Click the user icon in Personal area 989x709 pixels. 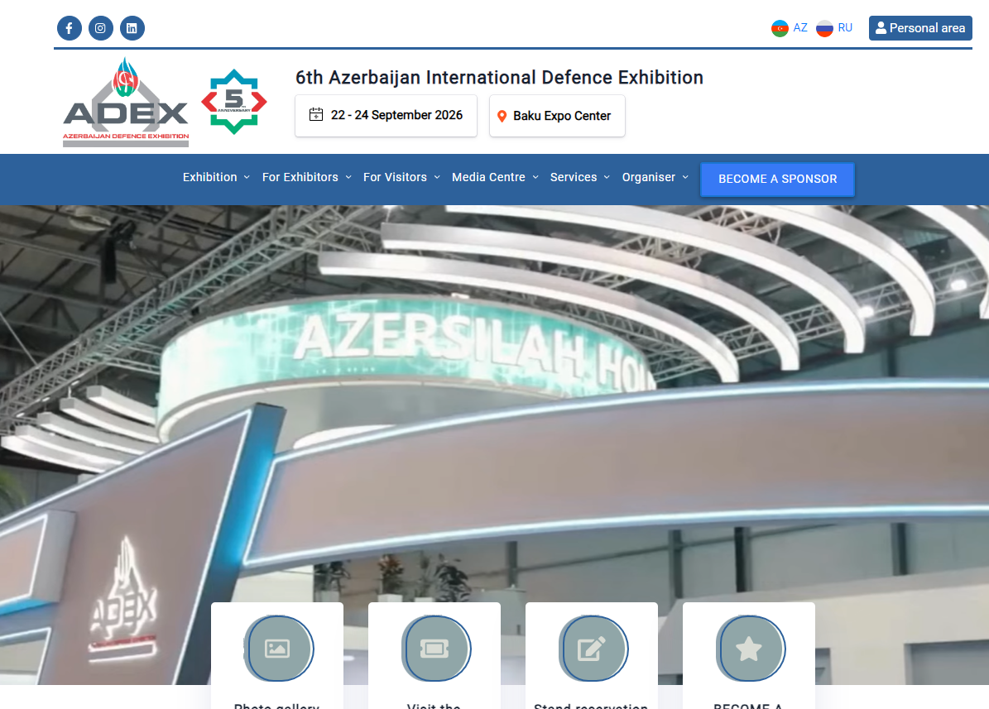tap(881, 28)
